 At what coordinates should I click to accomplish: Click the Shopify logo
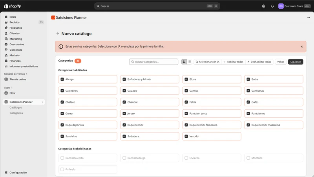click(x=13, y=6)
